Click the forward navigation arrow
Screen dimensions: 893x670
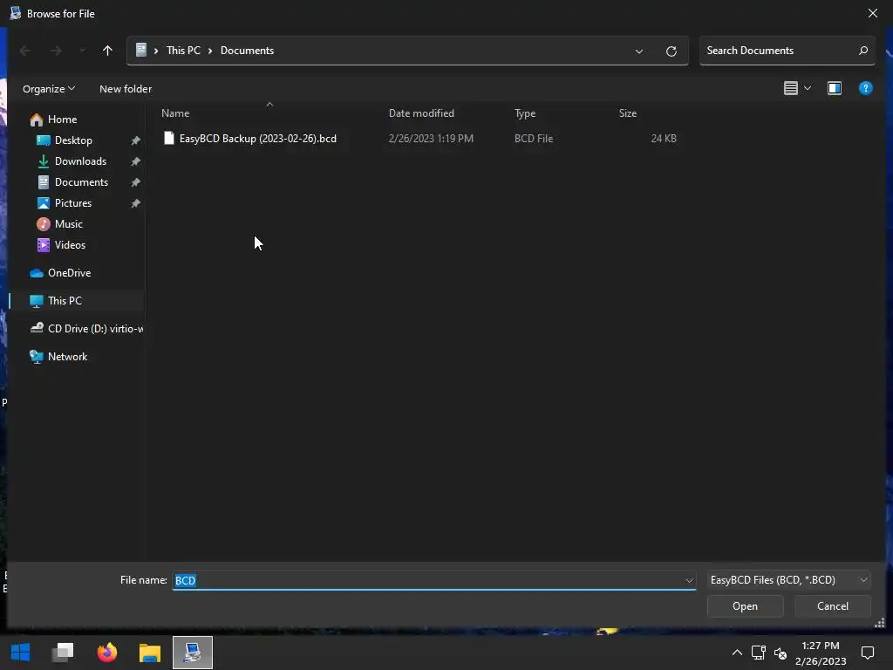(x=55, y=51)
